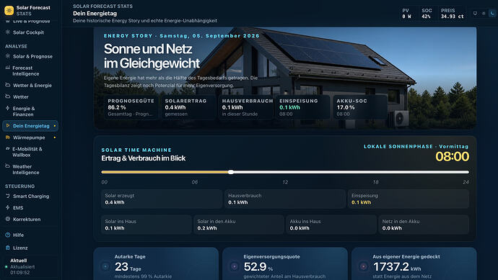Image resolution: width=498 pixels, height=280 pixels.
Task: Open the EMS page
Action: tap(30, 207)
